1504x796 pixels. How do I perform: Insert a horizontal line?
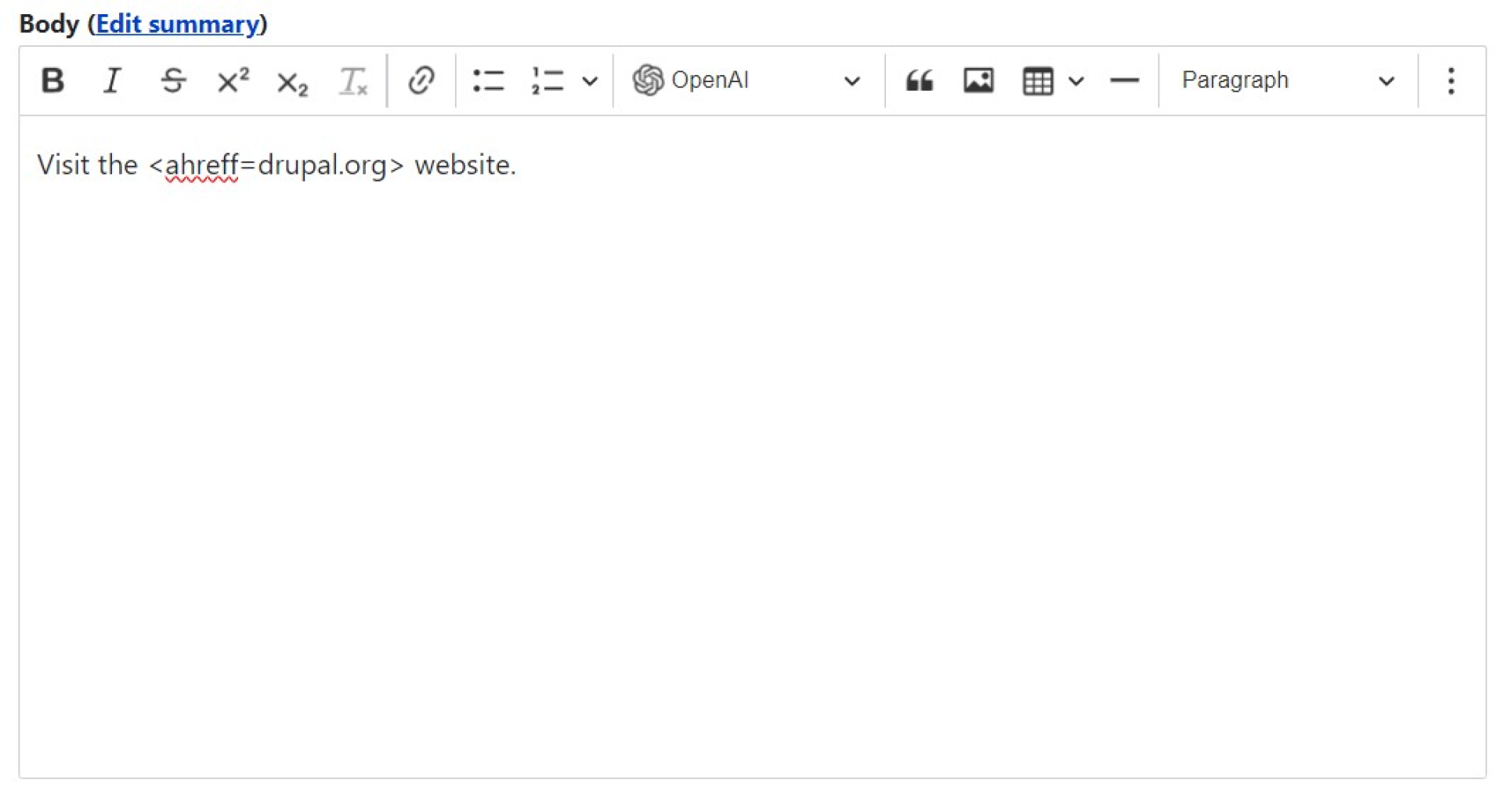pyautogui.click(x=1124, y=81)
